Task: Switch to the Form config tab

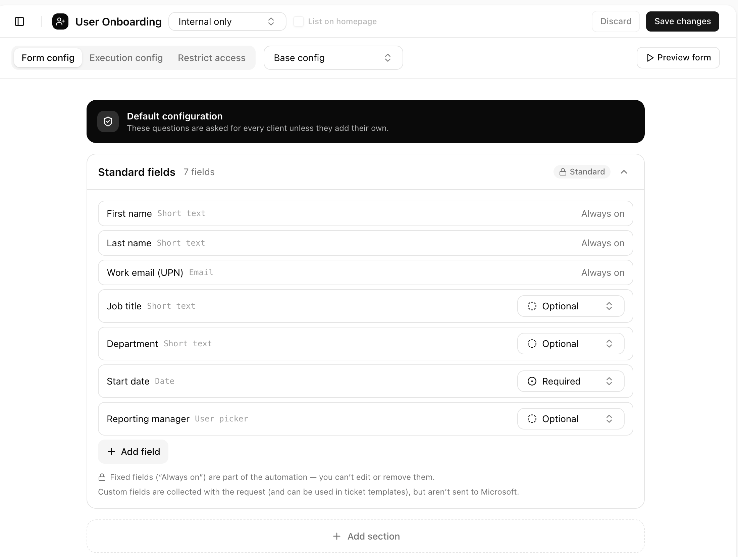Action: tap(48, 58)
